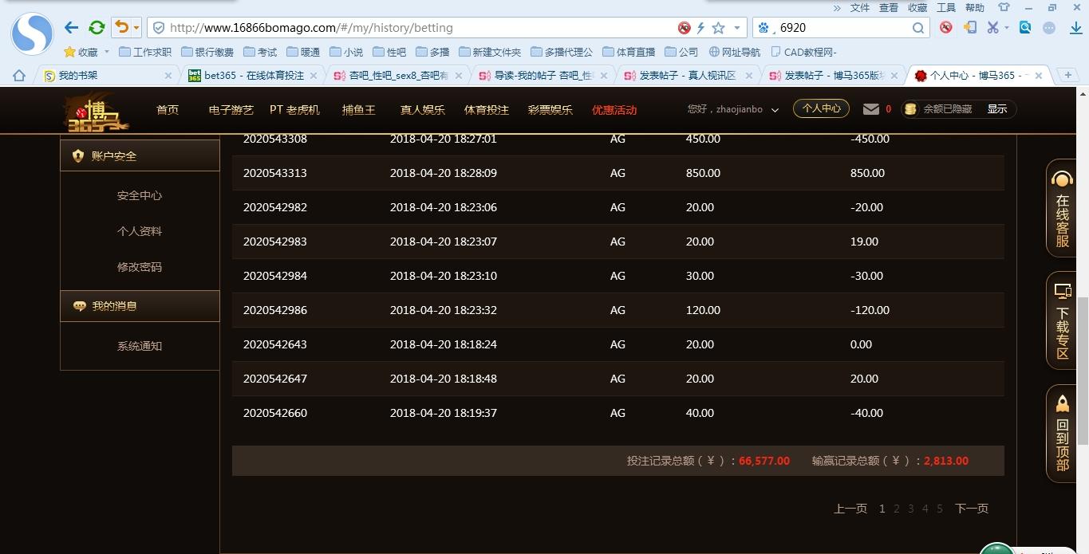Click the scissors screenshot tool icon
The height and width of the screenshot is (554, 1089).
point(992,28)
